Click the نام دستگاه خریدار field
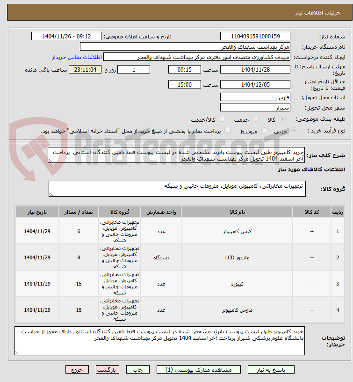The image size is (353, 382). coord(185,46)
